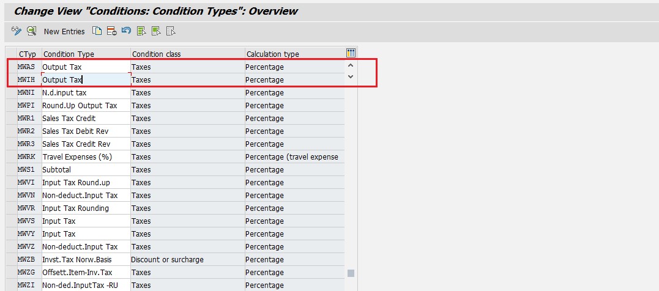This screenshot has width=659, height=291.
Task: Click the Select Block icon
Action: coord(156,31)
